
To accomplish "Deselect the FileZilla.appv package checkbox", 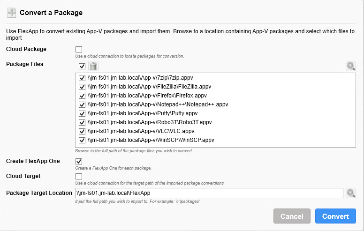I will pyautogui.click(x=82, y=87).
